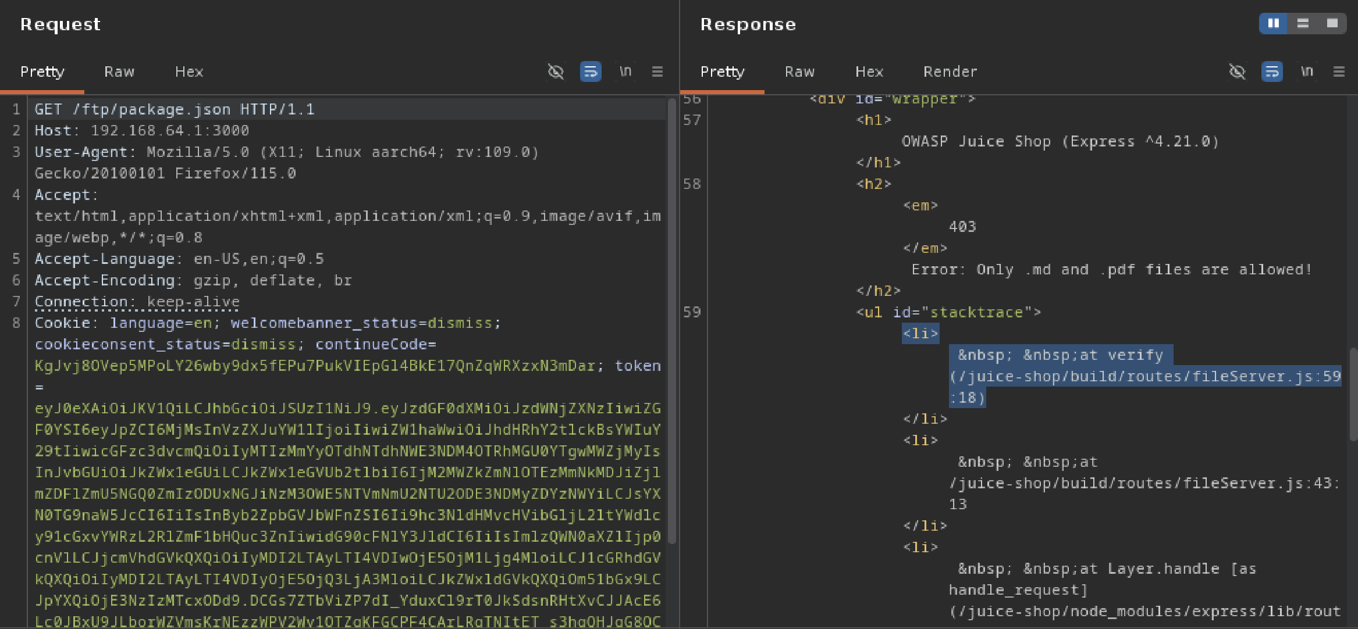Switch to Request Raw tab
This screenshot has width=1358, height=629.
[x=119, y=72]
